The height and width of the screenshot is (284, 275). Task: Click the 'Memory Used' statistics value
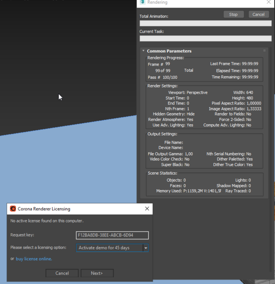pos(188,191)
